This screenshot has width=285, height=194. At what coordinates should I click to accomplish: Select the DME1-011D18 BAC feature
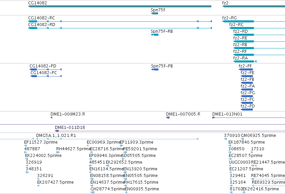[170, 131]
